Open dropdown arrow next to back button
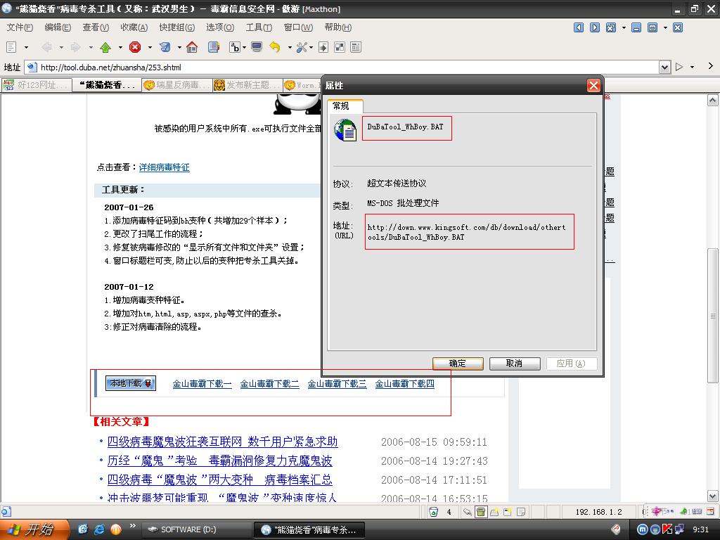 [60, 47]
